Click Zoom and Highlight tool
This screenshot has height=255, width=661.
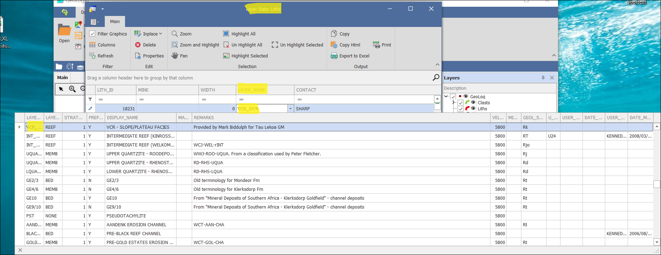[x=175, y=45]
